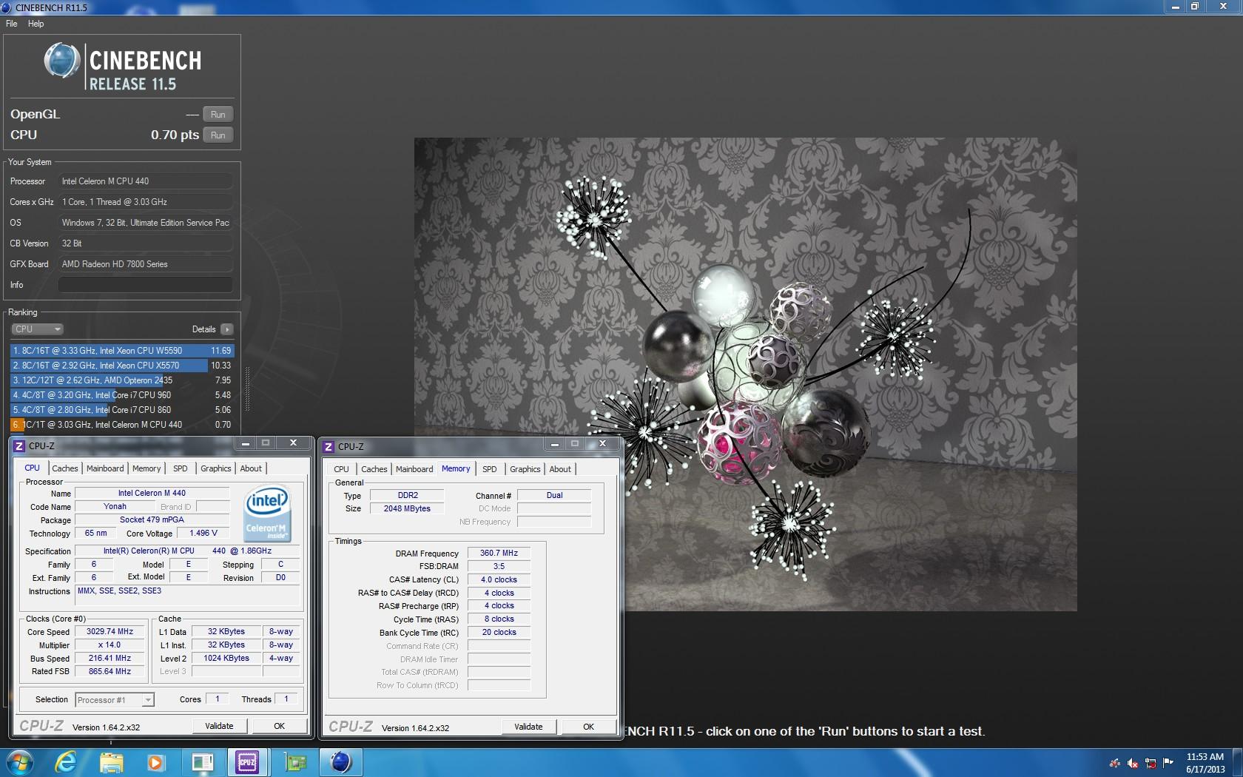Launch Windows Media Player taskbar icon
This screenshot has width=1243, height=777.
(155, 761)
